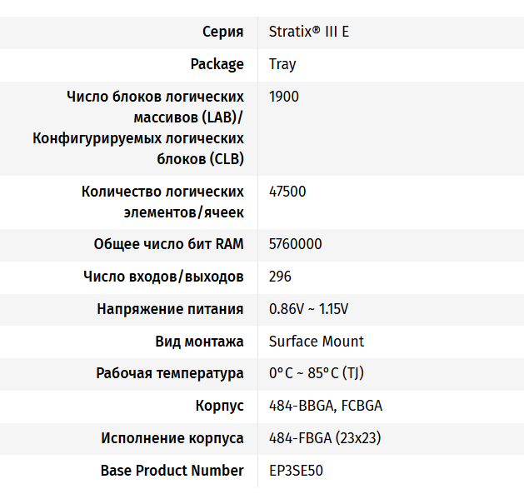Image resolution: width=524 pixels, height=494 pixels.
Task: Select the RAM bits value 5760000
Action: pyautogui.click(x=296, y=244)
